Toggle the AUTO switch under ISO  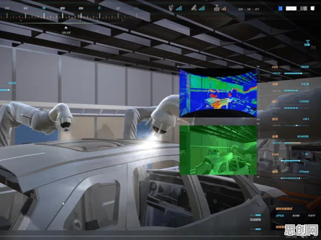(276, 73)
